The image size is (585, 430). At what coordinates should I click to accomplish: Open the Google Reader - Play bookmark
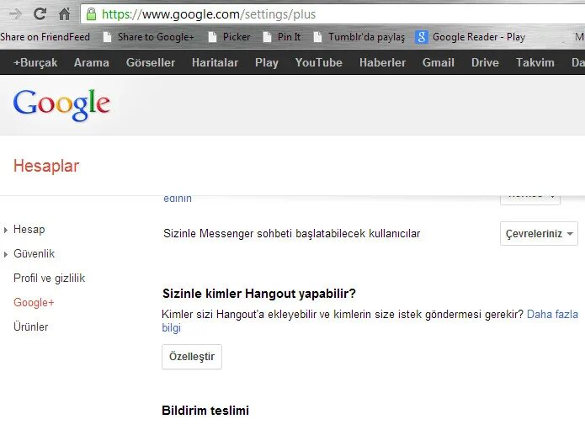(470, 37)
